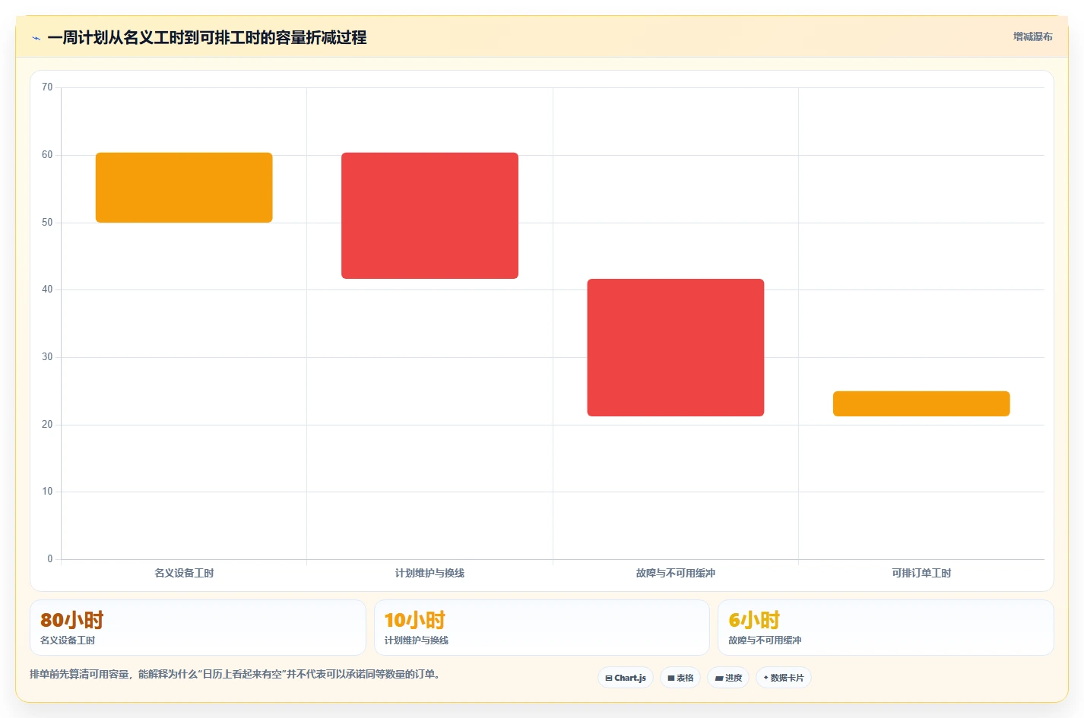Click the y-axis value 60

point(47,155)
